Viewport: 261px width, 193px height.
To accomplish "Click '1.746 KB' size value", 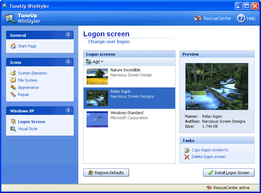I will (210, 126).
